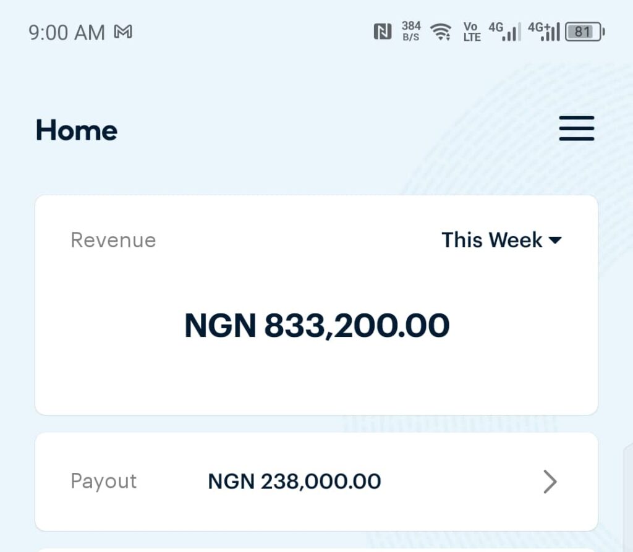
Task: Tap the VoLTE indicator icon
Action: (x=472, y=32)
